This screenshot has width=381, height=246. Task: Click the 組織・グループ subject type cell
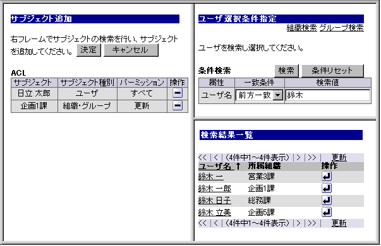[87, 106]
